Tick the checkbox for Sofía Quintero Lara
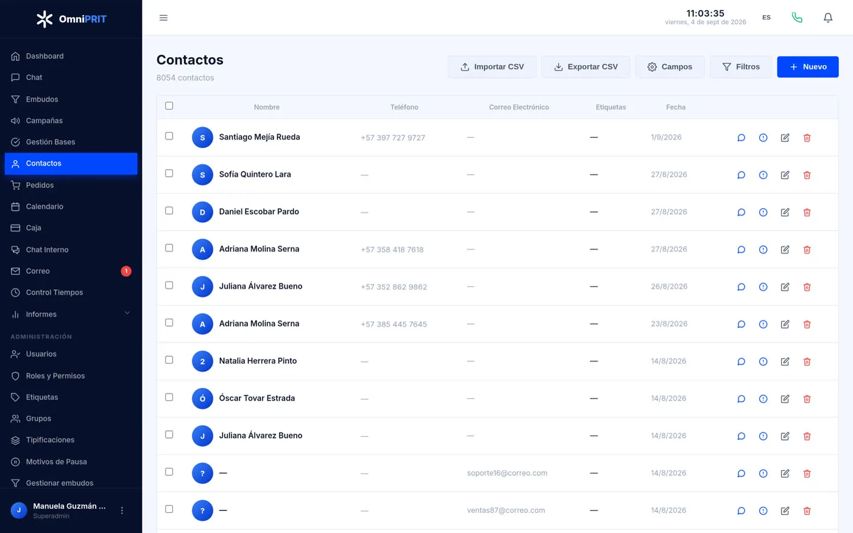The height and width of the screenshot is (533, 853). [x=169, y=173]
